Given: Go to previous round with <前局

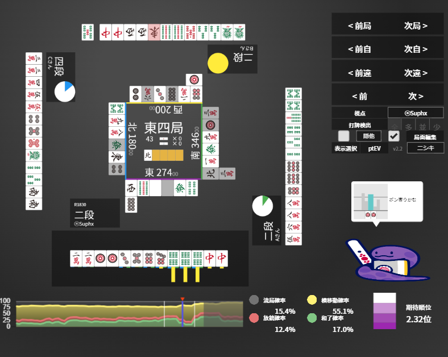Looking at the screenshot, I should (x=359, y=26).
